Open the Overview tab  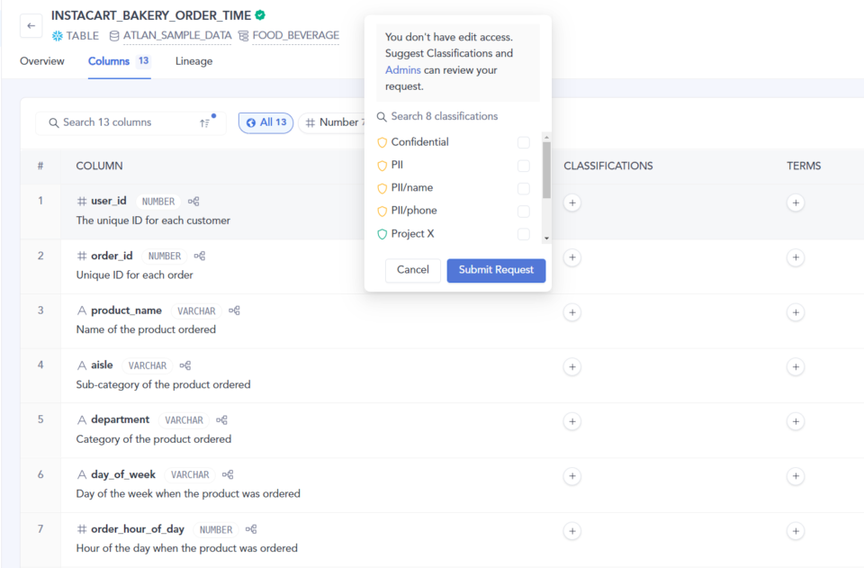click(42, 61)
